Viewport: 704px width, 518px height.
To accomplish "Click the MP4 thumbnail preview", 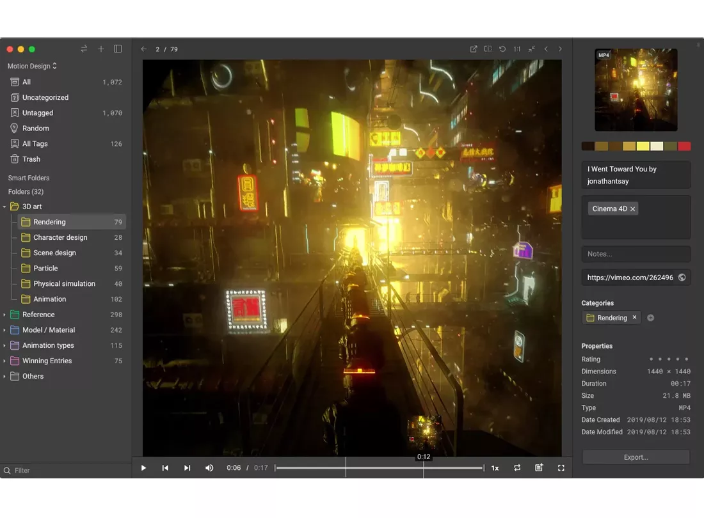I will click(636, 90).
